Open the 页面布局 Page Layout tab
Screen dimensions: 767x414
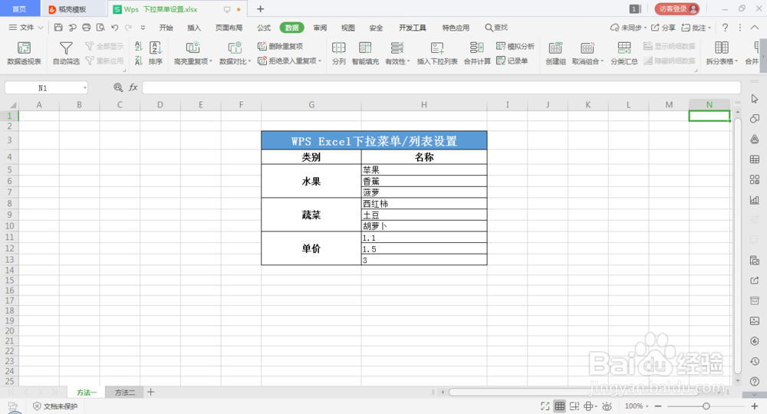[x=229, y=28]
